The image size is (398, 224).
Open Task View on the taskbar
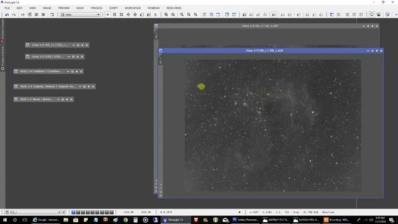pos(25,220)
